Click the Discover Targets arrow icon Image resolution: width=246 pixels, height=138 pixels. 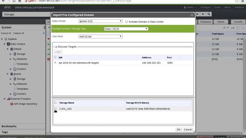click(56, 47)
